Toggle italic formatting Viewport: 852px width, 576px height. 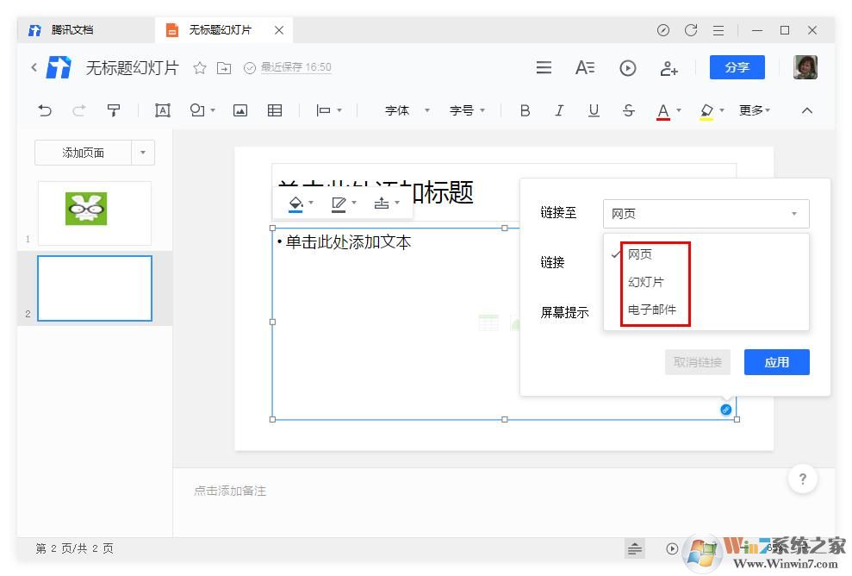point(559,110)
